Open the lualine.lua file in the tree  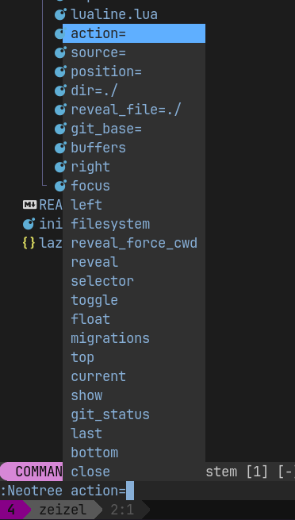click(x=114, y=14)
